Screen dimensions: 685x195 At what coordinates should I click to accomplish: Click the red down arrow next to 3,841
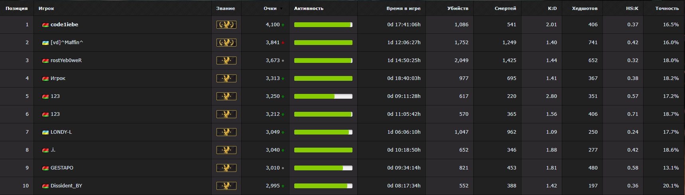coord(283,43)
